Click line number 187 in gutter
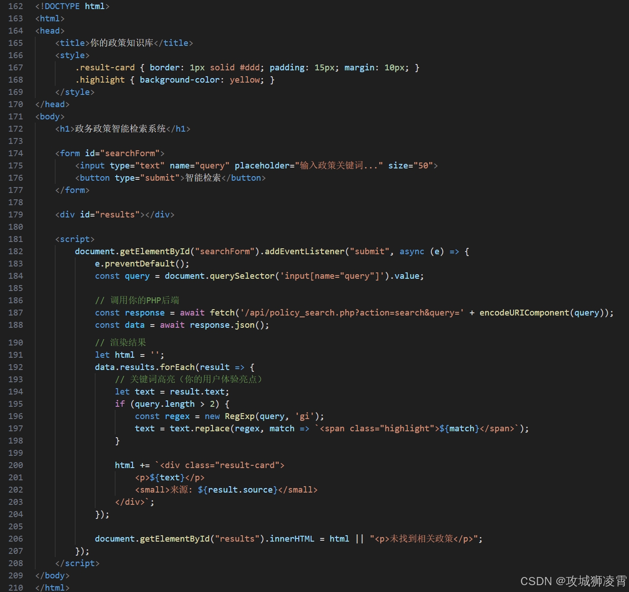 tap(15, 313)
